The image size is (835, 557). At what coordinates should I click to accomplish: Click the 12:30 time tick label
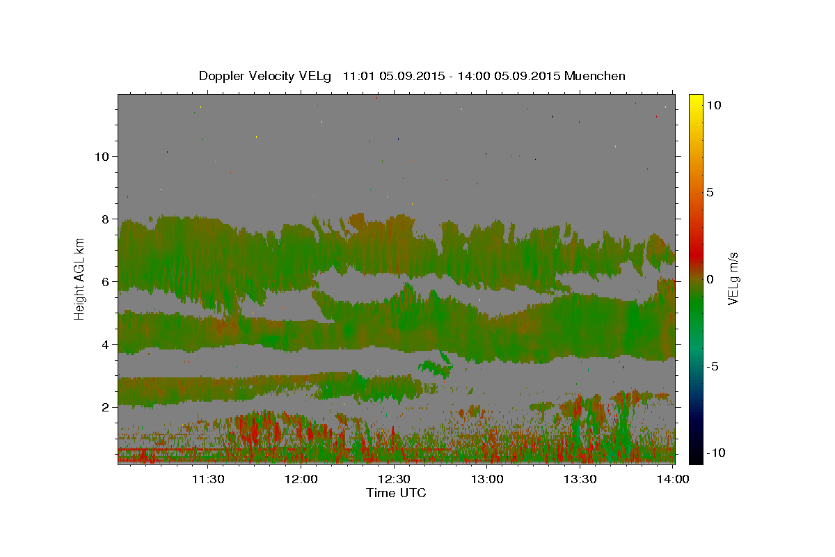(x=394, y=479)
